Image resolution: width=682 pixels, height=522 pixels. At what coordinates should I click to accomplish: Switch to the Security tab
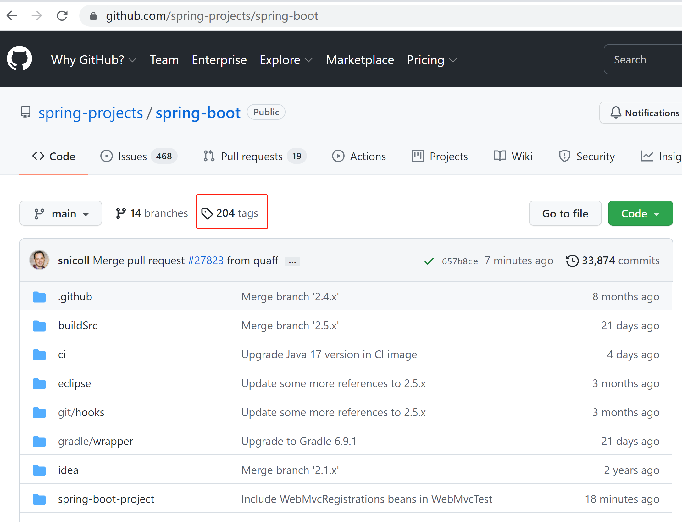point(587,156)
